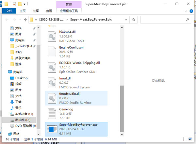Open Desktop in the navigation pane
The width and height of the screenshot is (196, 144).
[21, 78]
